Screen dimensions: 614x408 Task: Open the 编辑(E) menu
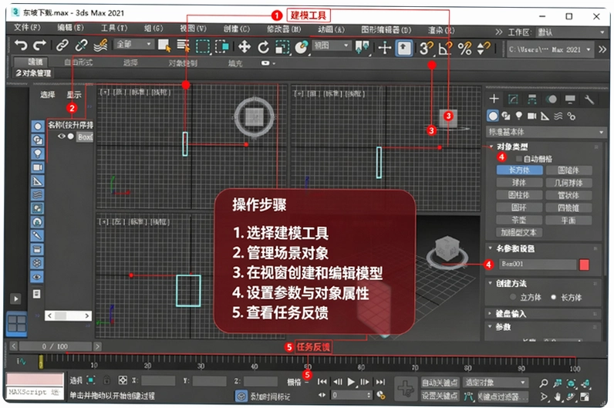(70, 28)
